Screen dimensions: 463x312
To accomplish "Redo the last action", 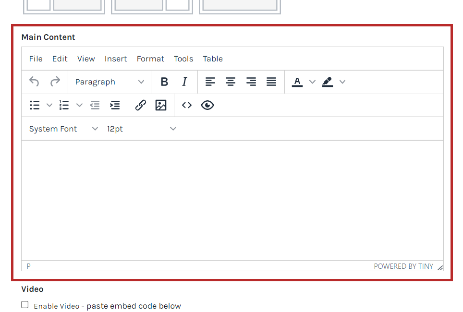I will [x=55, y=82].
